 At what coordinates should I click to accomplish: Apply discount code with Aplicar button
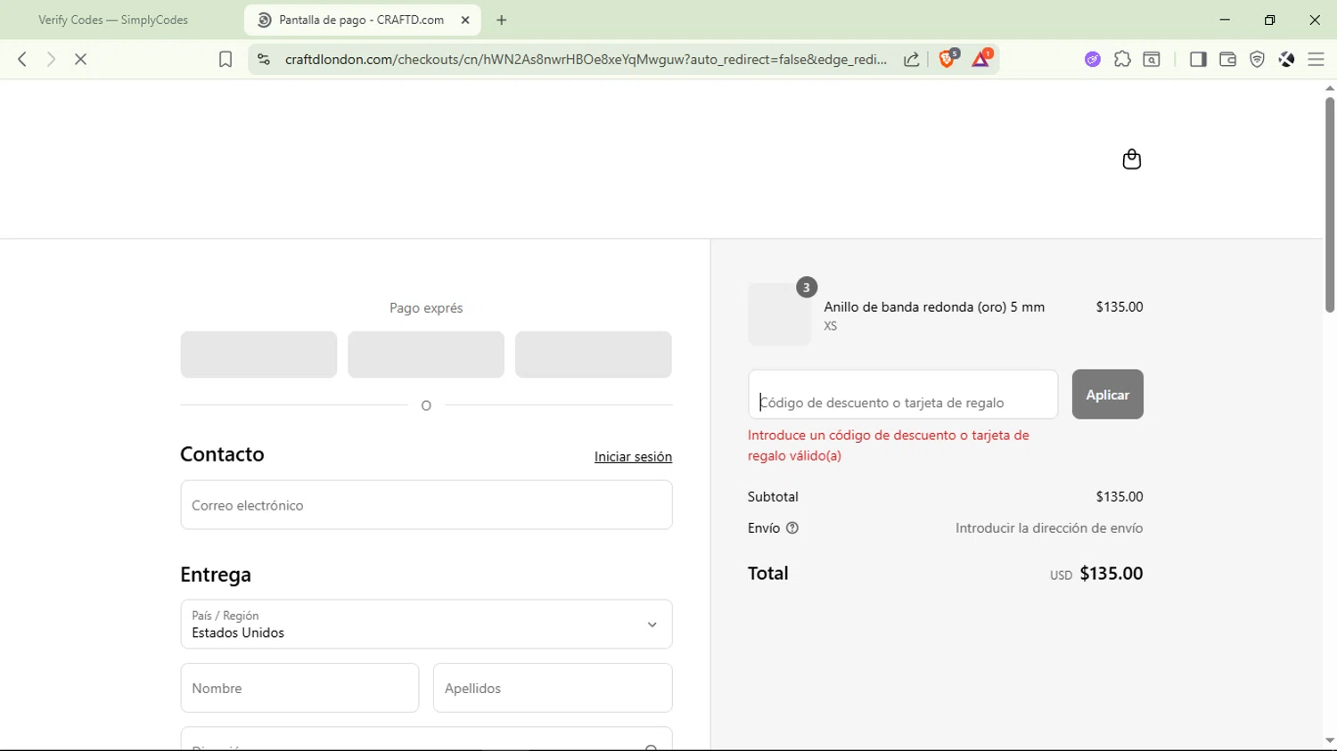tap(1107, 395)
